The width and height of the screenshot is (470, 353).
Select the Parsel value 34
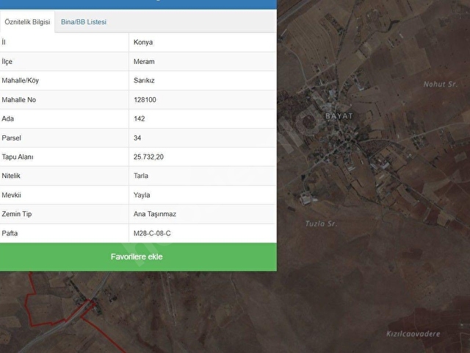[137, 138]
